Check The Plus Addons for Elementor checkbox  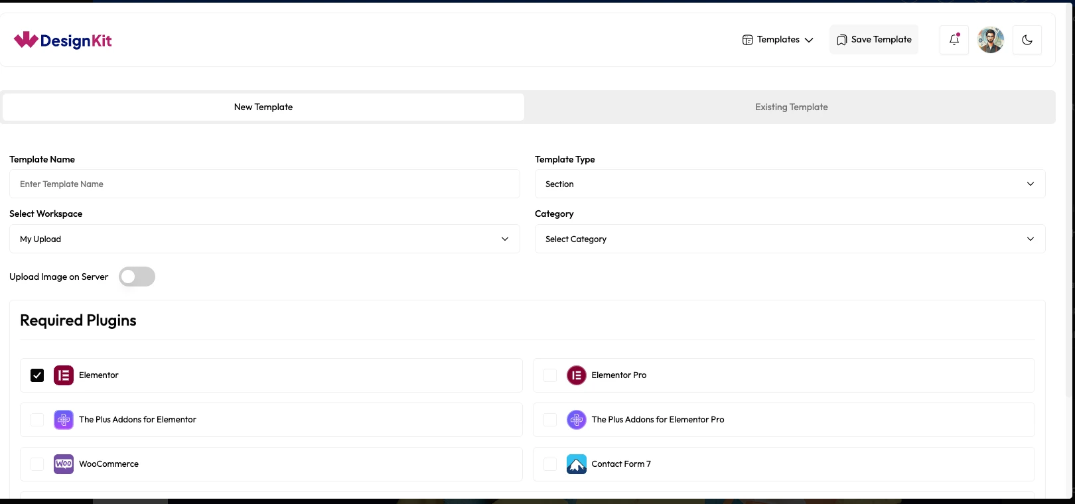[x=37, y=420]
